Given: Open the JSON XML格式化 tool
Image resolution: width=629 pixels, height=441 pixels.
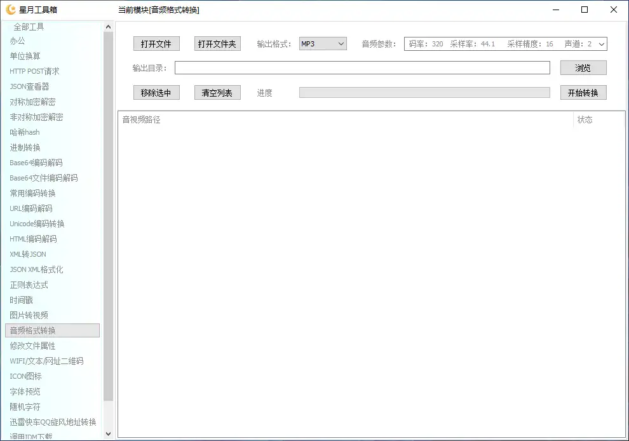Looking at the screenshot, I should pos(36,269).
